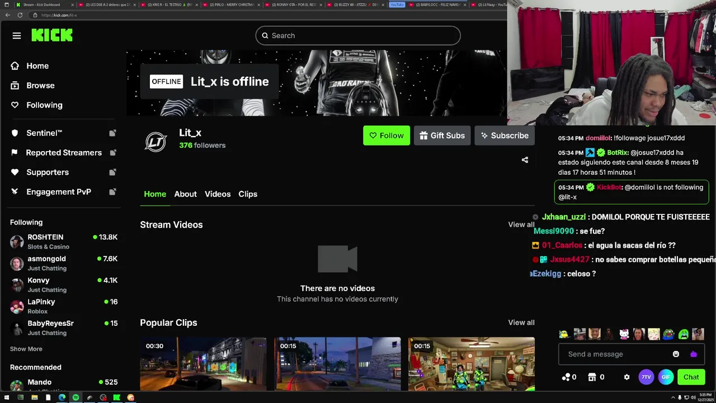Click the purple pot icon in chat
The height and width of the screenshot is (403, 716).
tap(694, 354)
